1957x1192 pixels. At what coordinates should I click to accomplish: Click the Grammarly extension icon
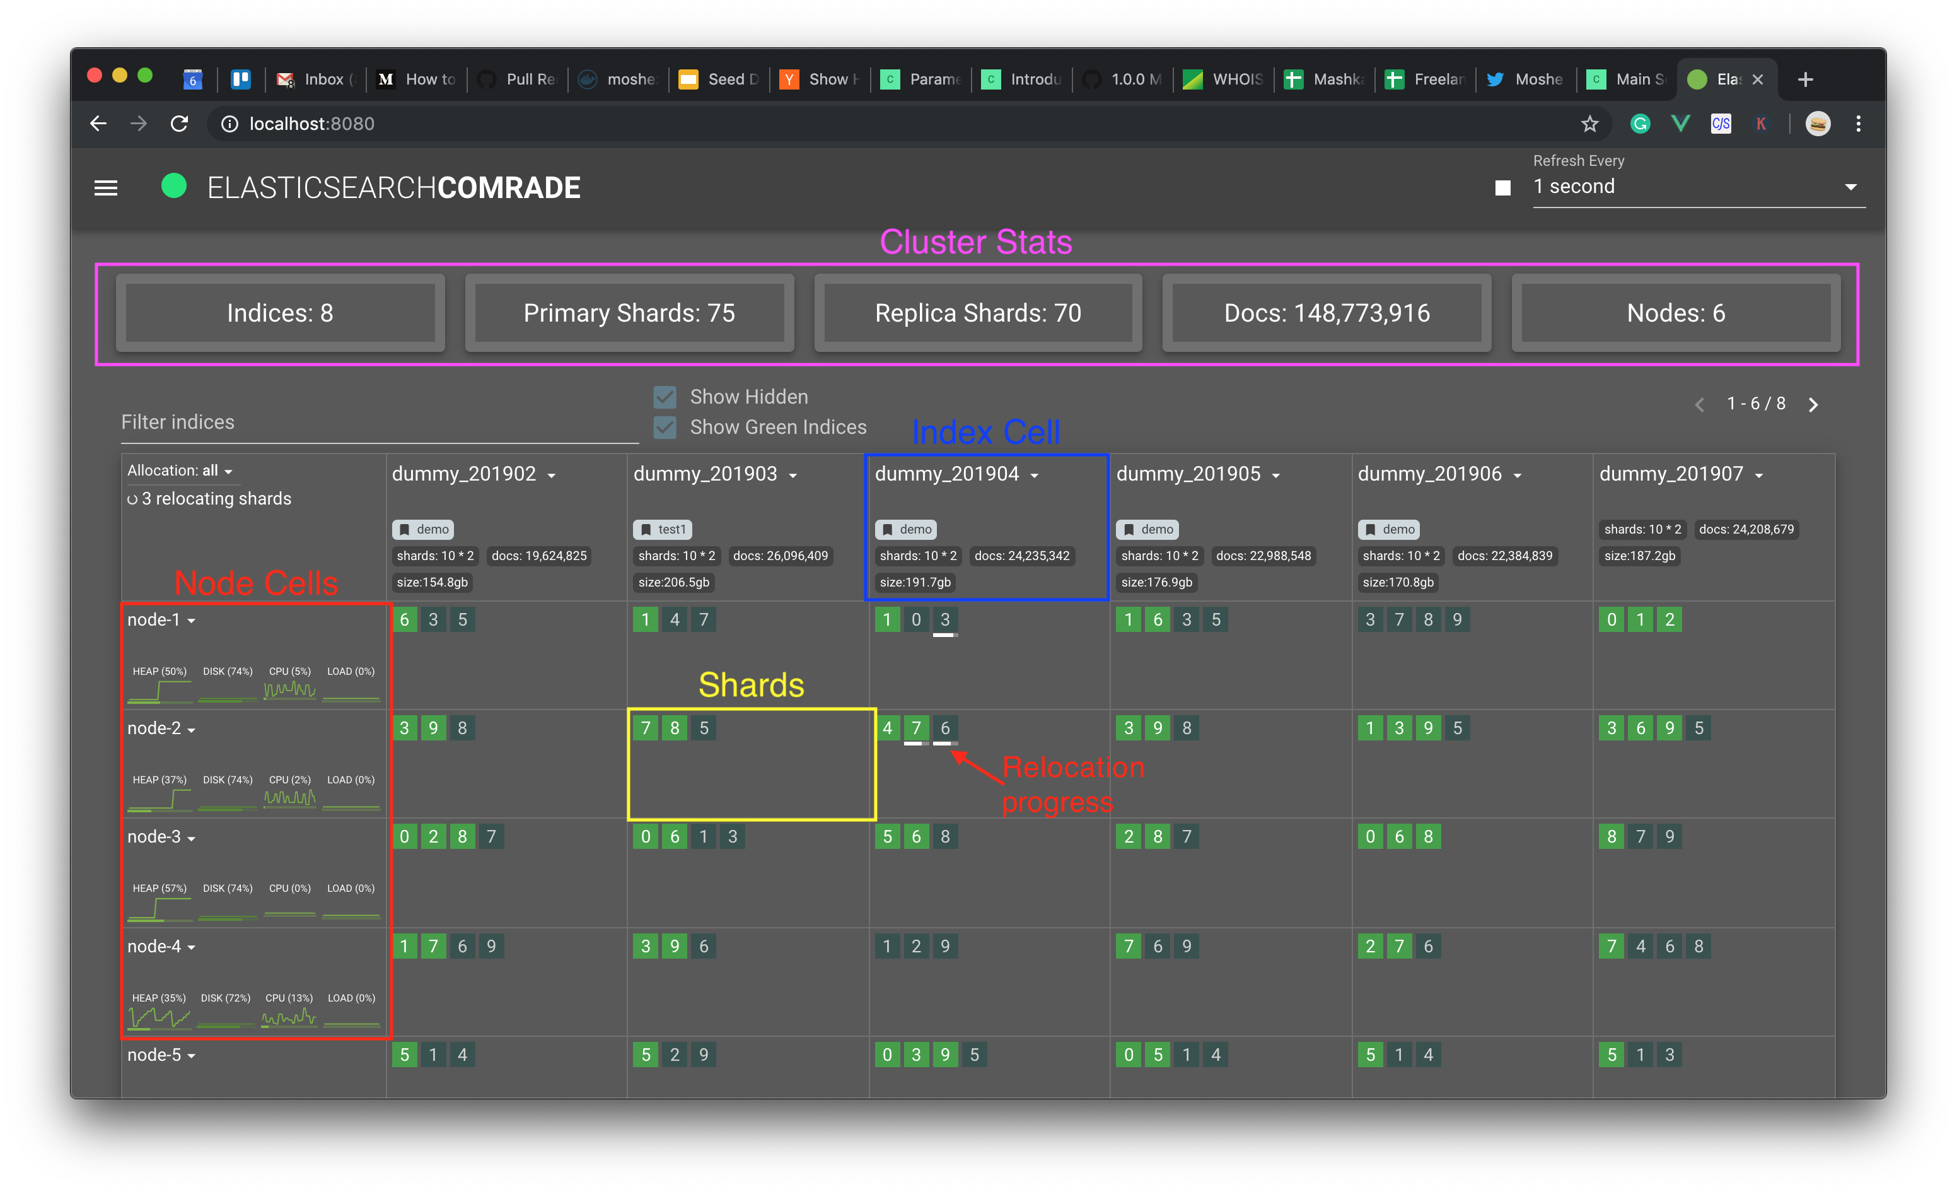click(1640, 124)
